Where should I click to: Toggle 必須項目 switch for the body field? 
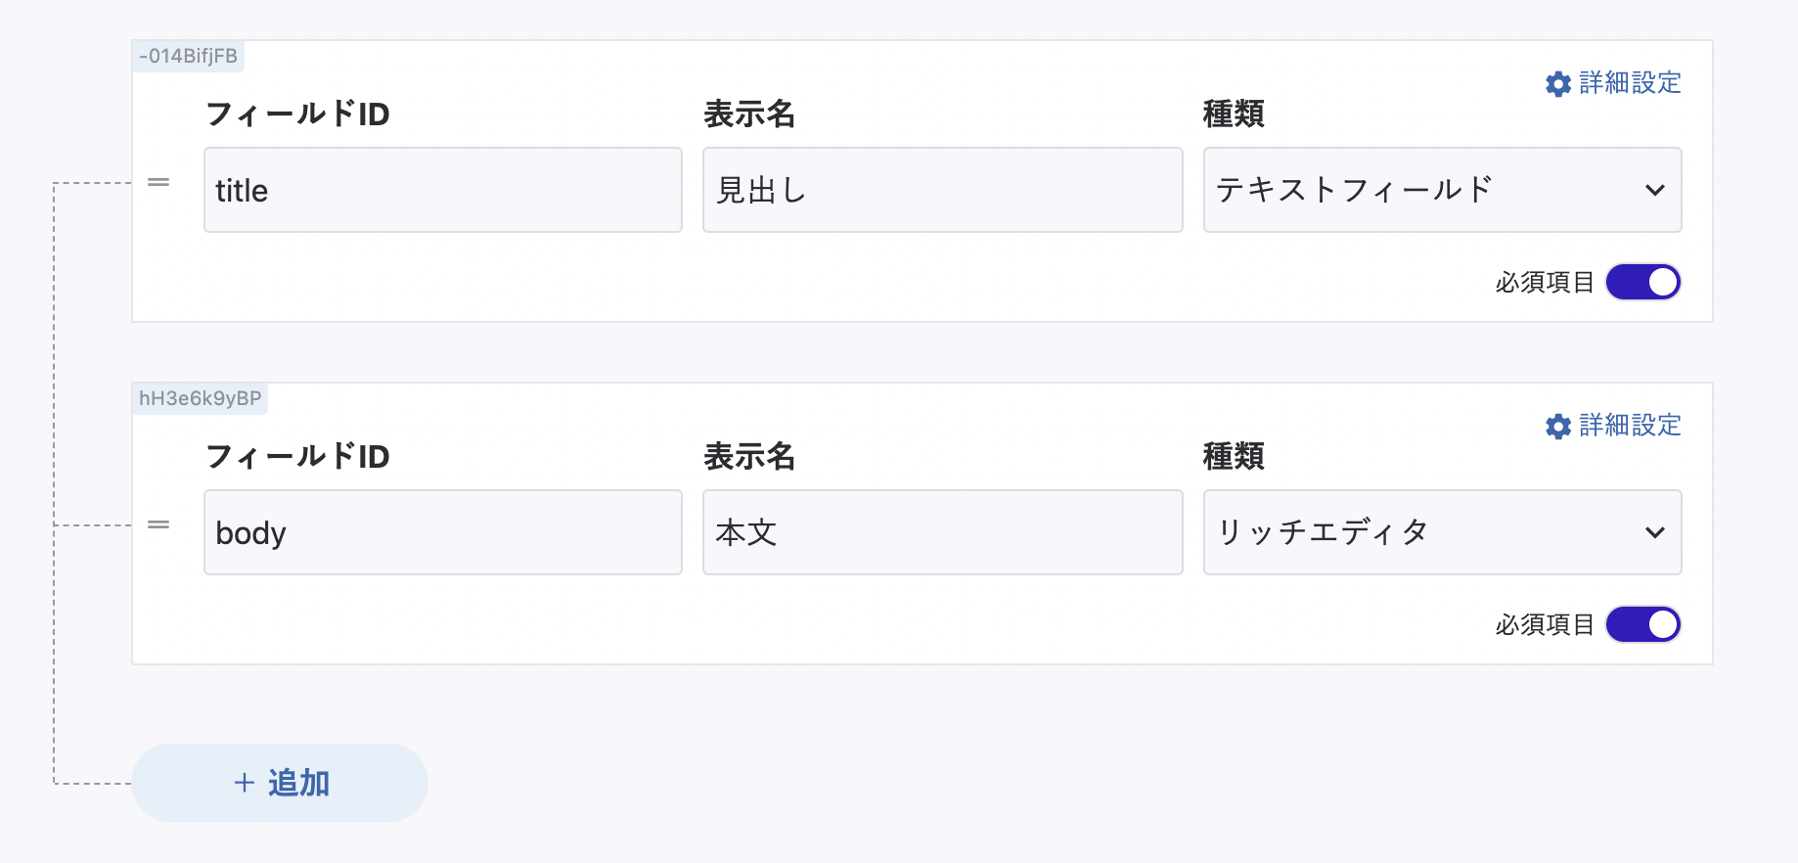pos(1643,624)
